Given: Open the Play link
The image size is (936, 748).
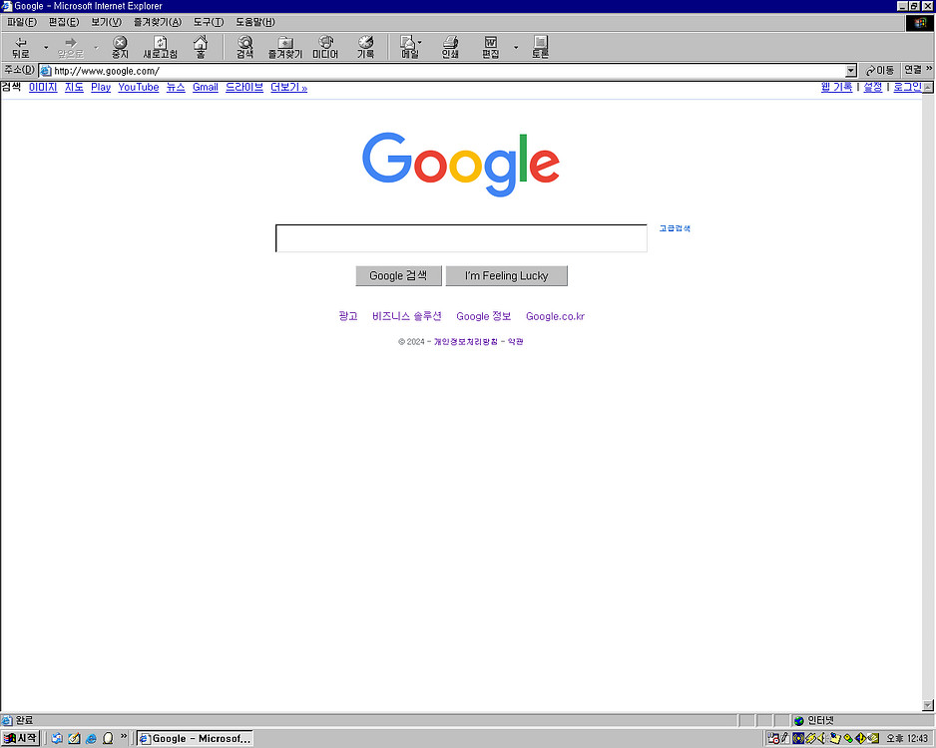Looking at the screenshot, I should (101, 87).
